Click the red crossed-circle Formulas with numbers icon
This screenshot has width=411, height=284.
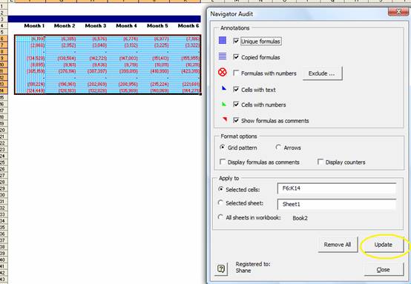(x=223, y=72)
